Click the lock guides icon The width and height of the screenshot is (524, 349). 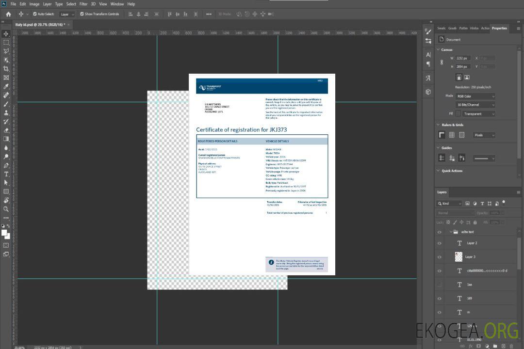pyautogui.click(x=452, y=158)
